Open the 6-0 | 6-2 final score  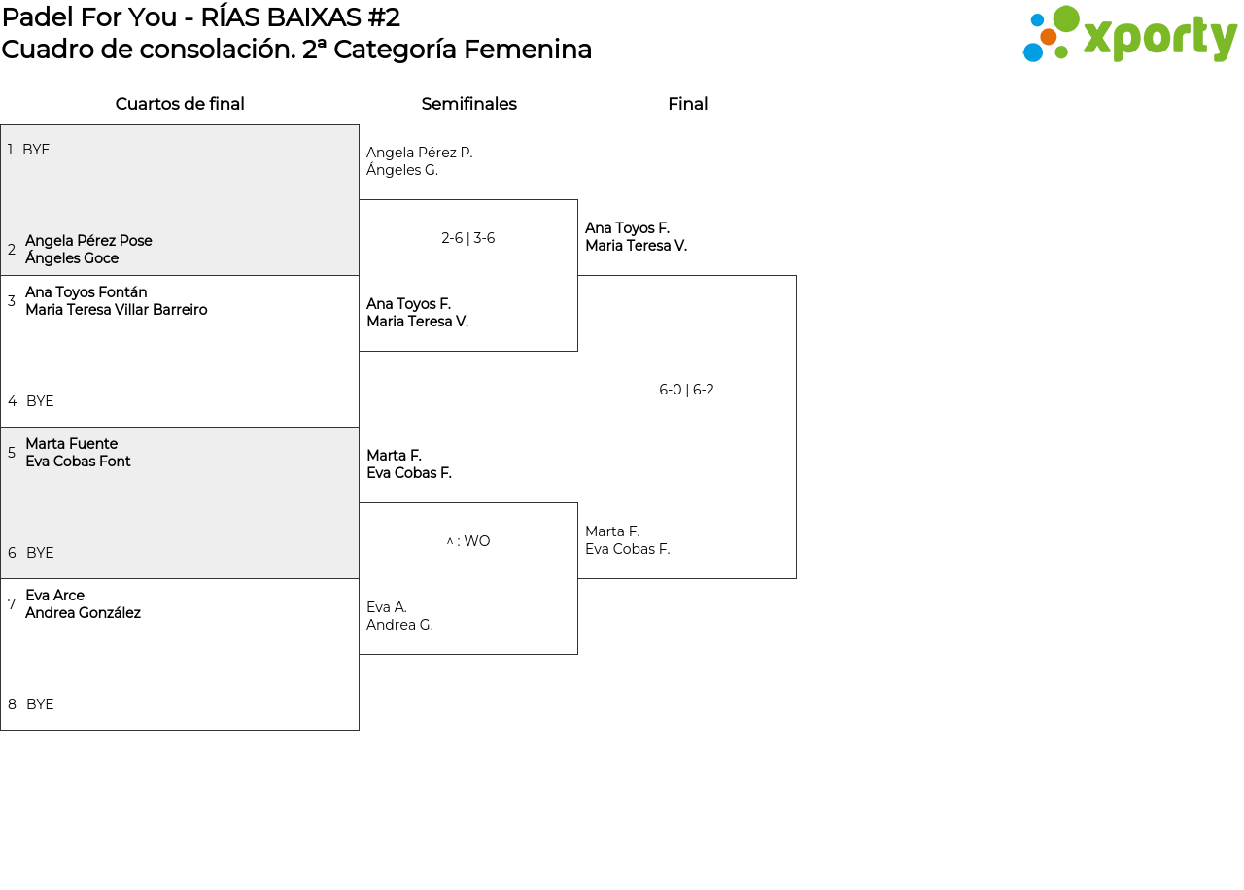686,390
